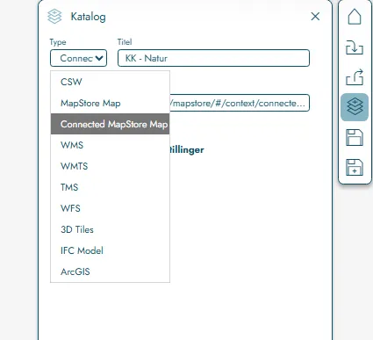Click the URL field with mapstore context path
Screen dimensions: 373x340
click(x=240, y=103)
